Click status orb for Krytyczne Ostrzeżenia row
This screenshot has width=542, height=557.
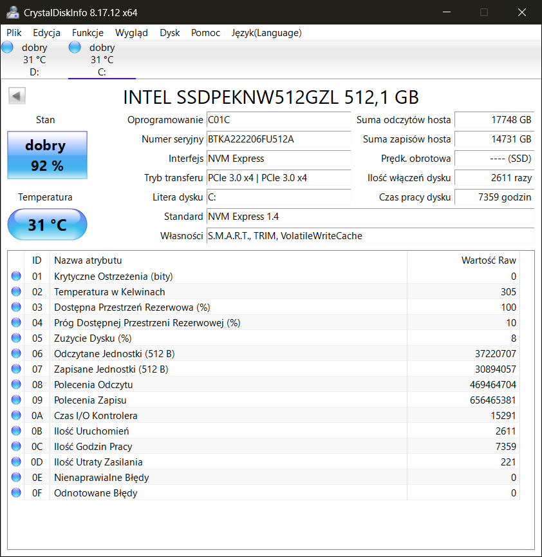pyautogui.click(x=16, y=277)
